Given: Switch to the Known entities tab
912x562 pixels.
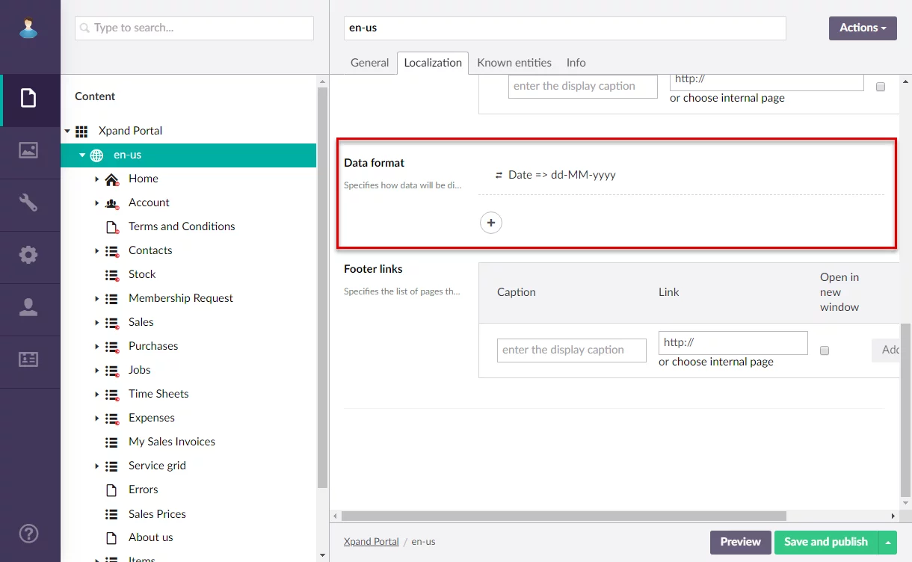Looking at the screenshot, I should coord(514,63).
